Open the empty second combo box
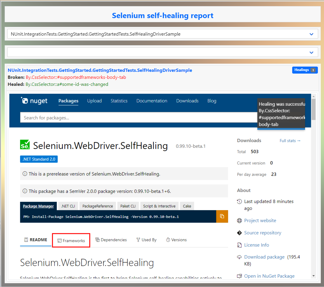 pyautogui.click(x=163, y=52)
